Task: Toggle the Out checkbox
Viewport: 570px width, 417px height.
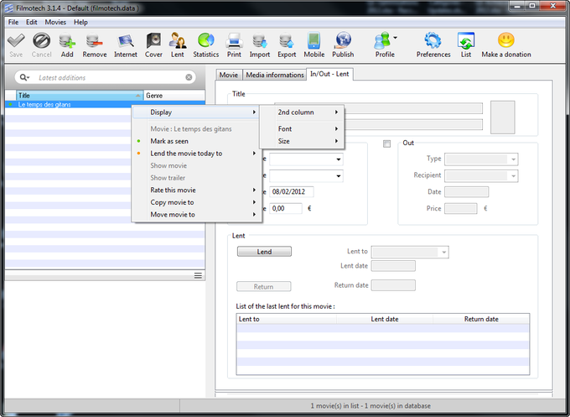Action: pos(386,143)
